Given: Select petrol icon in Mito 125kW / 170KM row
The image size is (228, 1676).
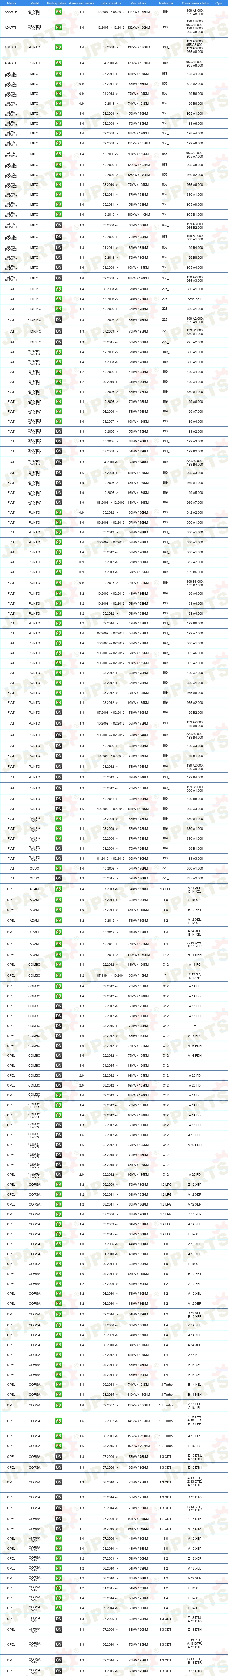Looking at the screenshot, I should (x=59, y=174).
